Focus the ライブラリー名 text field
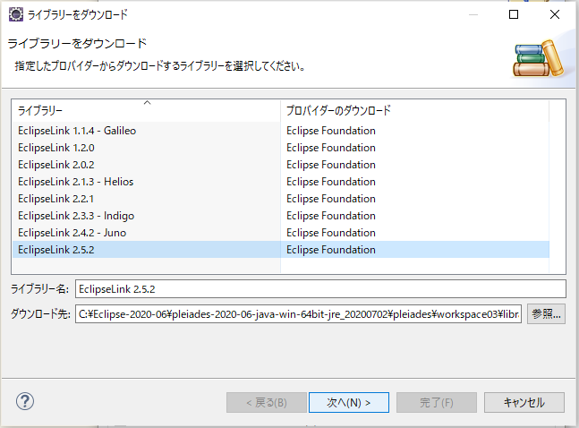Image resolution: width=579 pixels, height=428 pixels. (320, 288)
